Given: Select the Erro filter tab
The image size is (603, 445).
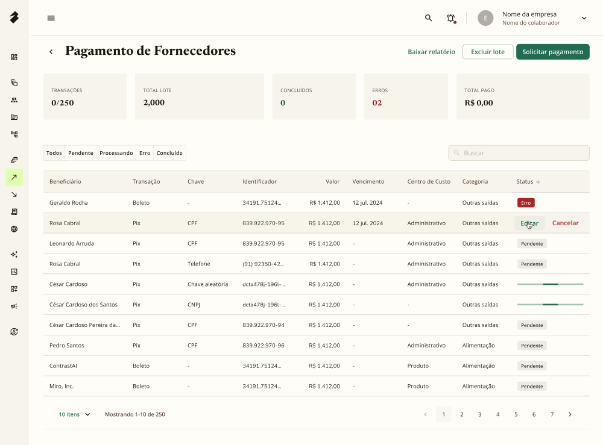Looking at the screenshot, I should (x=145, y=153).
